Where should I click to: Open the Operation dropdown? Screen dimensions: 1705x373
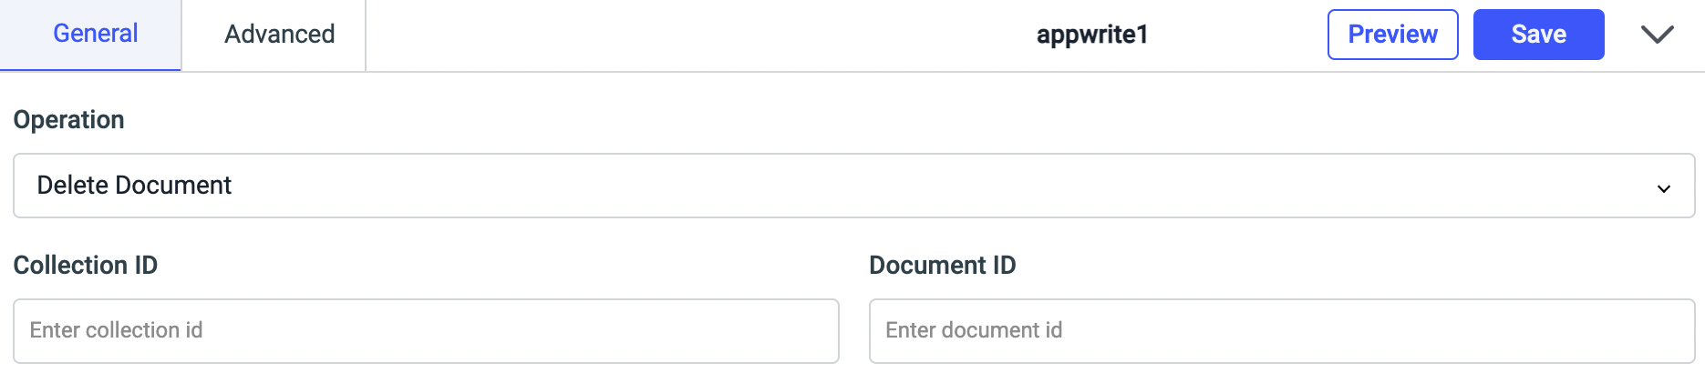pos(852,186)
